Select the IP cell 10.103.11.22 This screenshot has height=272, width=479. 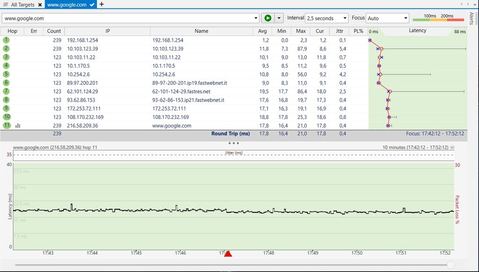click(81, 57)
